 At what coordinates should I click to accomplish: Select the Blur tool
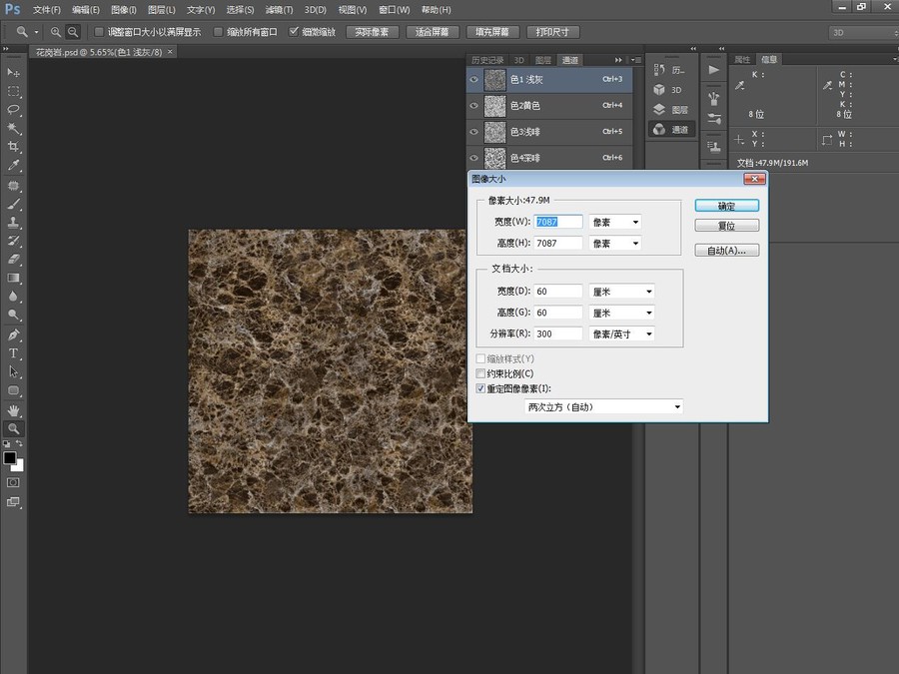click(x=13, y=297)
